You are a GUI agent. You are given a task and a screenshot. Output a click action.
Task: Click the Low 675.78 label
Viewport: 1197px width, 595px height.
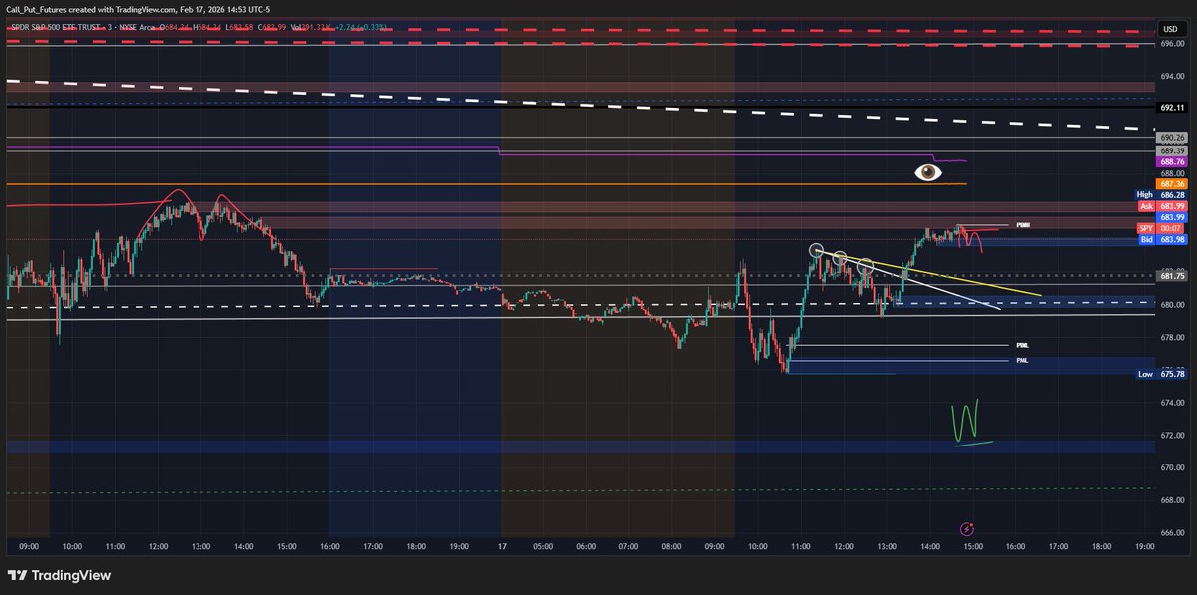click(1161, 374)
